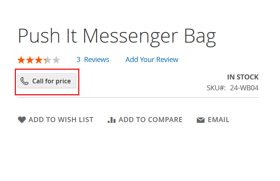Select the third orange rating star
The image size is (280, 181).
39,60
